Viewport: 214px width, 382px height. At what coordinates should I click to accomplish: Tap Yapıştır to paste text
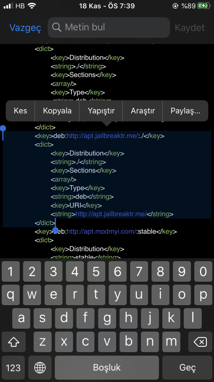[x=101, y=111]
